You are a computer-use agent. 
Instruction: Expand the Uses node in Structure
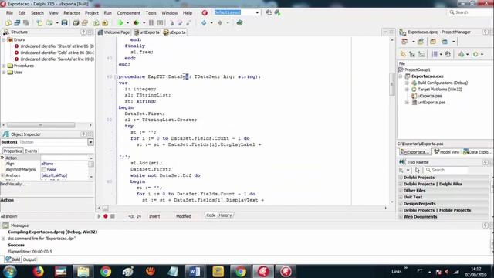(x=4, y=73)
